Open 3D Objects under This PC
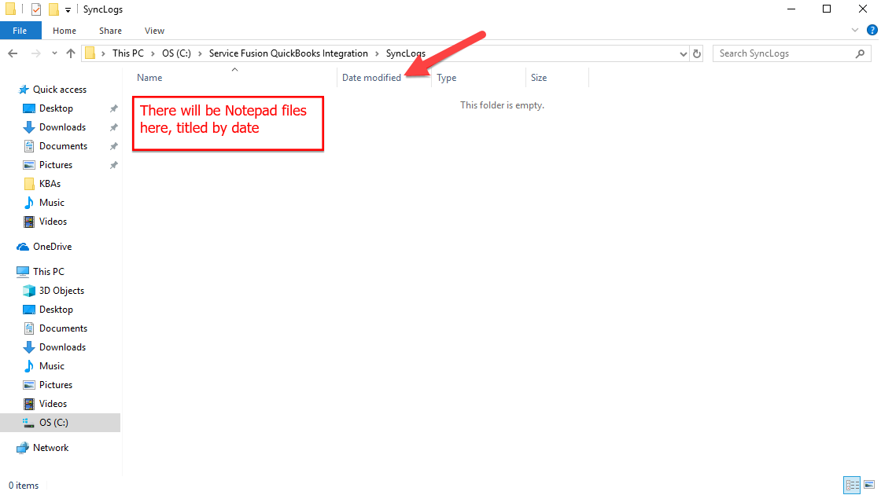 [x=62, y=291]
